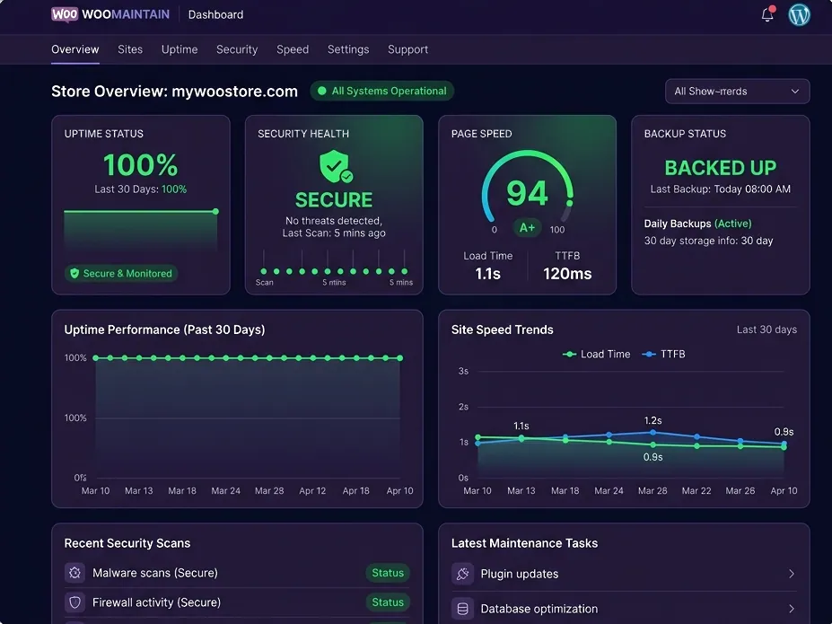
Task: Click the Load Time legend marker
Action: (x=569, y=354)
